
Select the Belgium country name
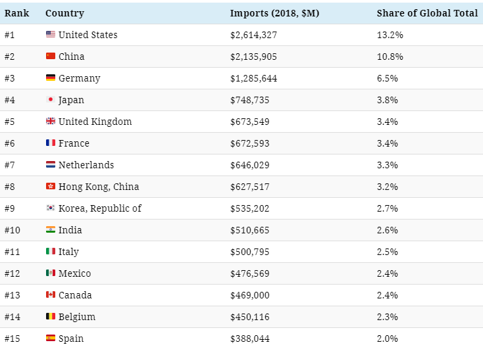point(77,317)
